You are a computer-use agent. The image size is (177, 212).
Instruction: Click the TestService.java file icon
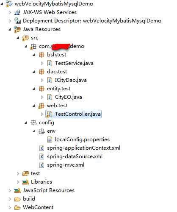click(50, 63)
